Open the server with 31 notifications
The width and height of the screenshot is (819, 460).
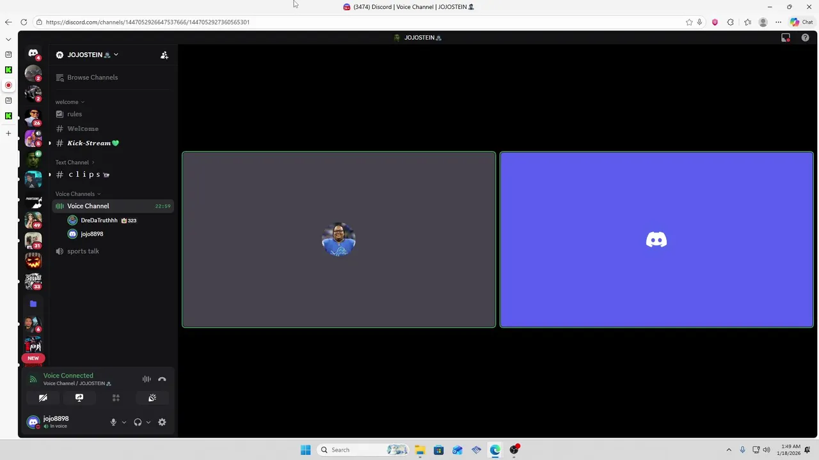(33, 240)
